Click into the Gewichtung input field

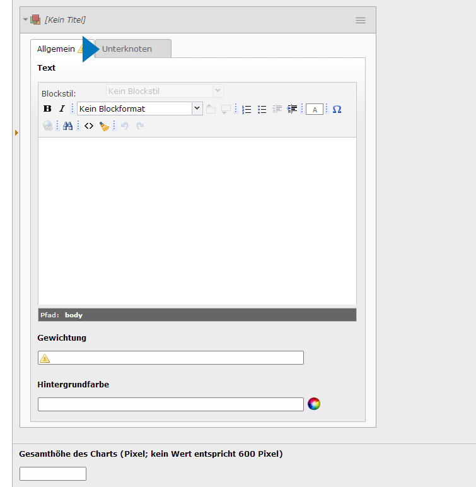point(177,358)
